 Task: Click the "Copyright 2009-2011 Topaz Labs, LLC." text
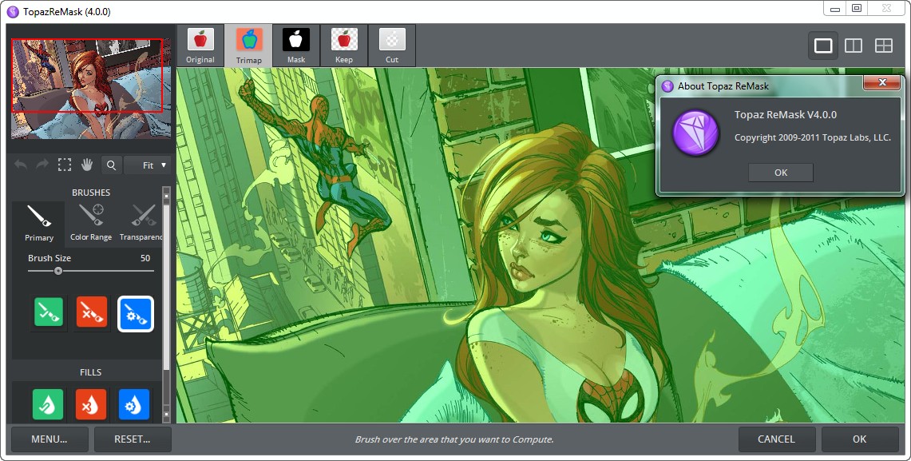pos(812,137)
